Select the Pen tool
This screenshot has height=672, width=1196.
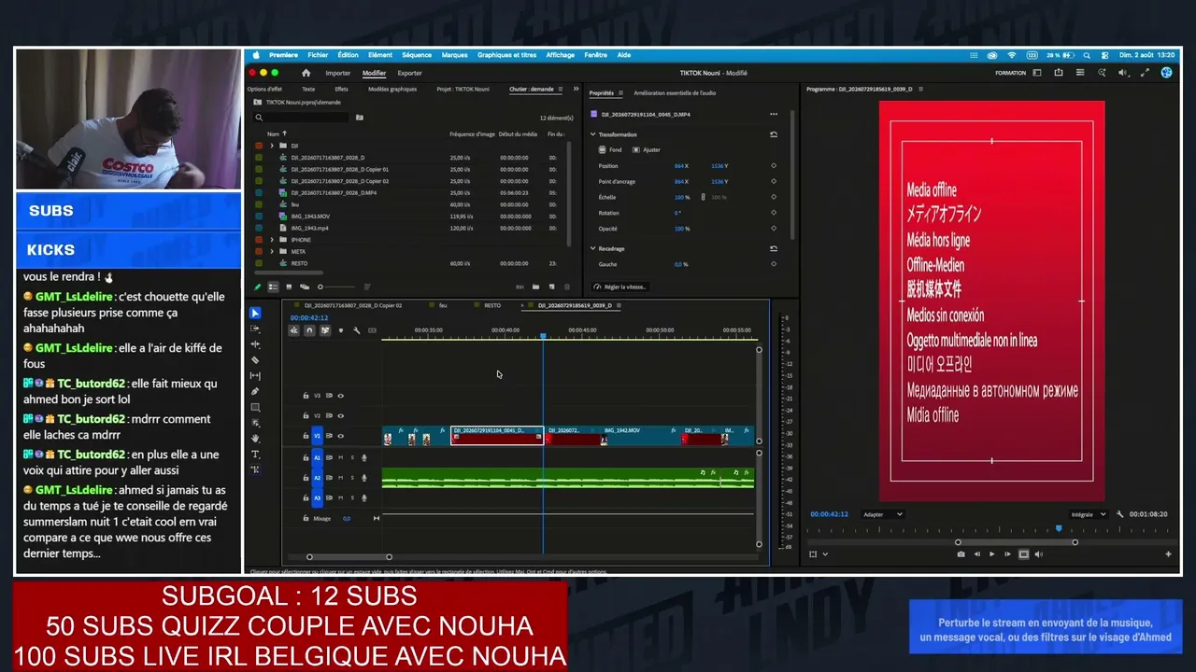(255, 392)
